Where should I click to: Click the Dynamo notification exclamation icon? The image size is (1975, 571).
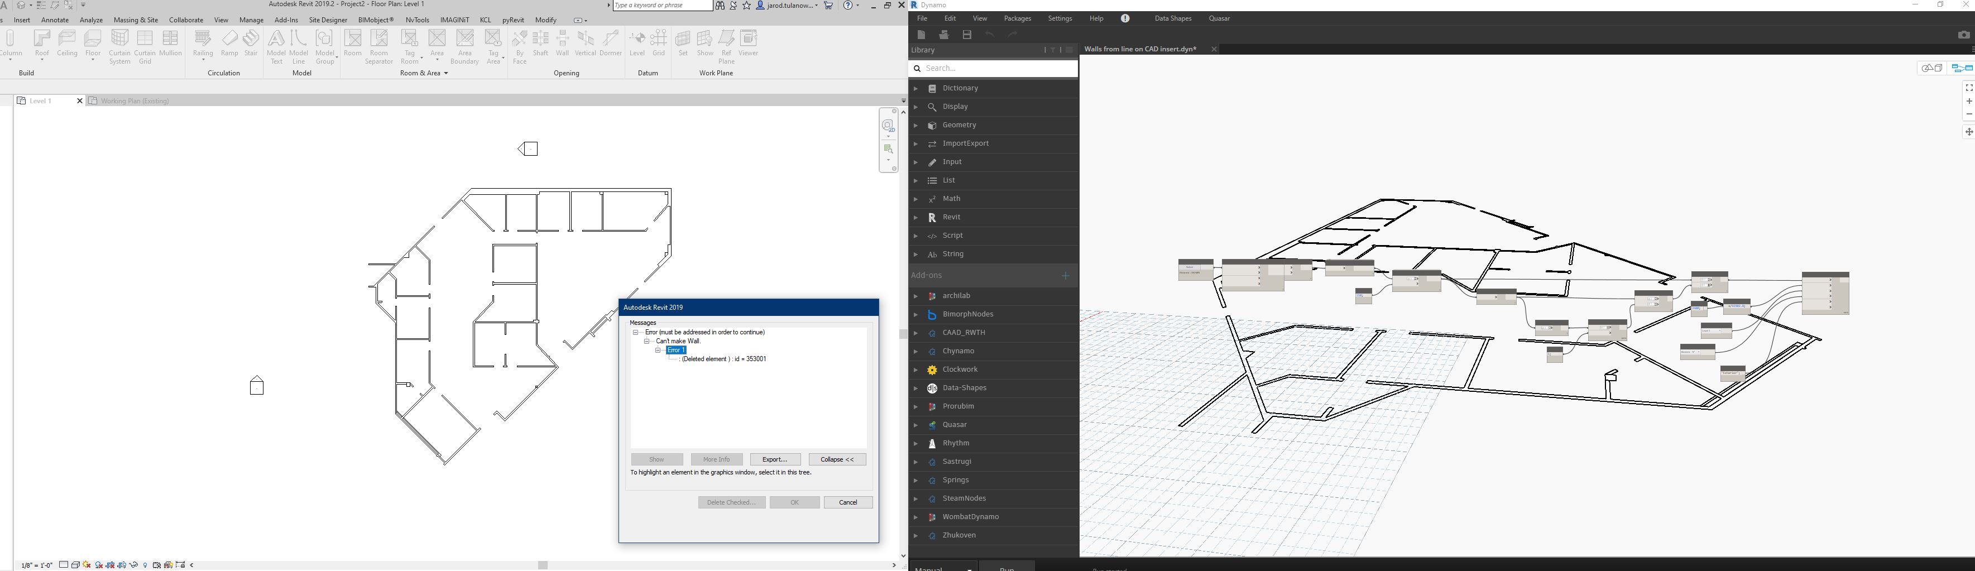coord(1125,18)
